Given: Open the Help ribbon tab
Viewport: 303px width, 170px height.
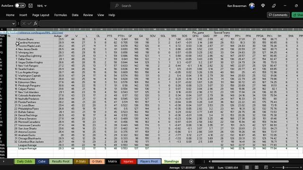Looking at the screenshot, I should point(112,15).
